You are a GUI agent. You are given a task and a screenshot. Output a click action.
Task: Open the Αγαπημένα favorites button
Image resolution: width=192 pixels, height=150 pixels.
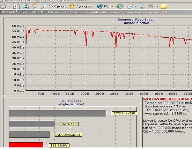click(81, 6)
